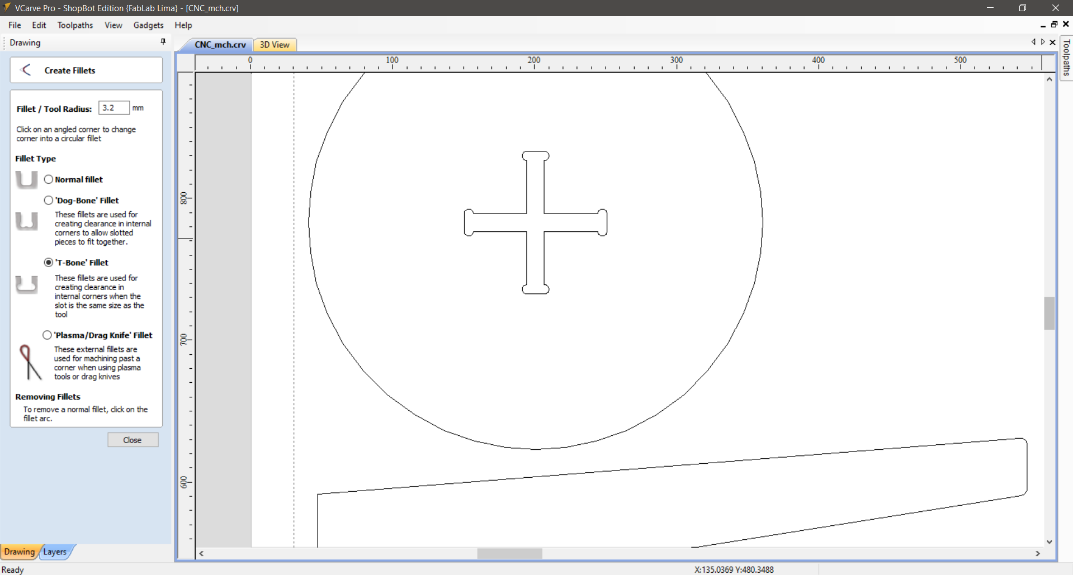Click the right T-bone end of cross
The image size is (1073, 575).
pos(602,222)
